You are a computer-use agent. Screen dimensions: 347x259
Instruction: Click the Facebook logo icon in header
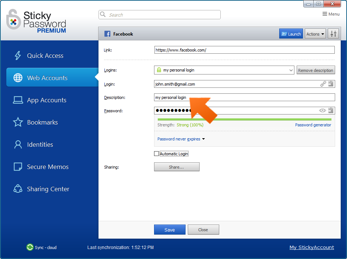click(107, 34)
